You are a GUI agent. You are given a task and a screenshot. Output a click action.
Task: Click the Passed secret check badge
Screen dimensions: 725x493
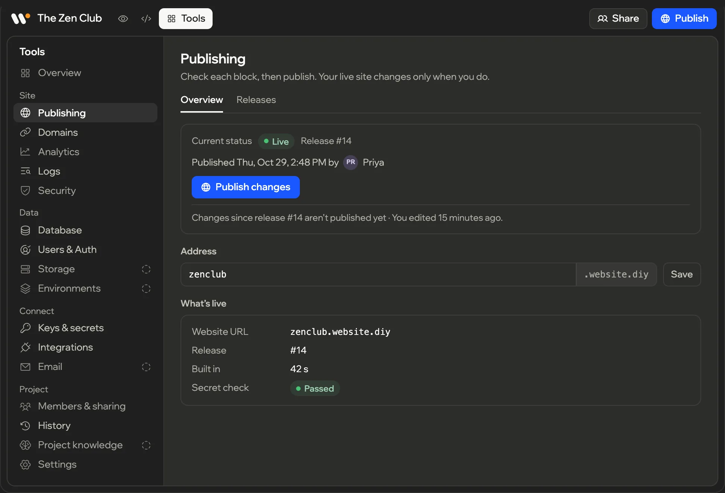[x=315, y=388]
